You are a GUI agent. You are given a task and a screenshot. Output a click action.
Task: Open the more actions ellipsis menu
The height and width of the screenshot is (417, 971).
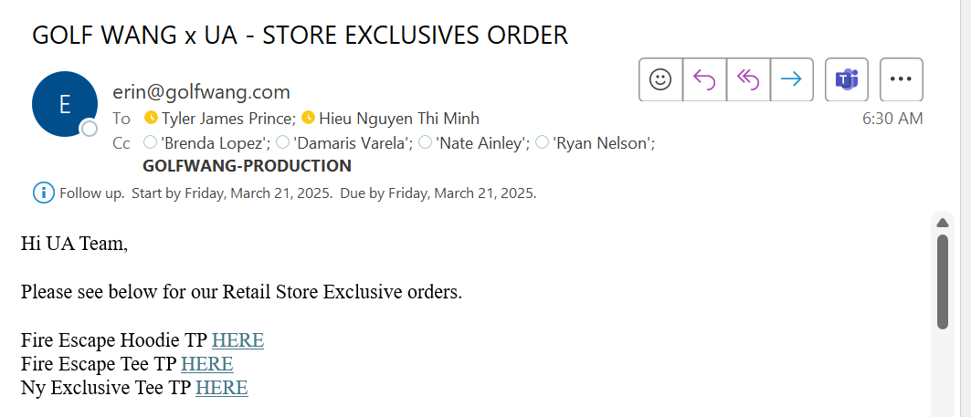901,79
